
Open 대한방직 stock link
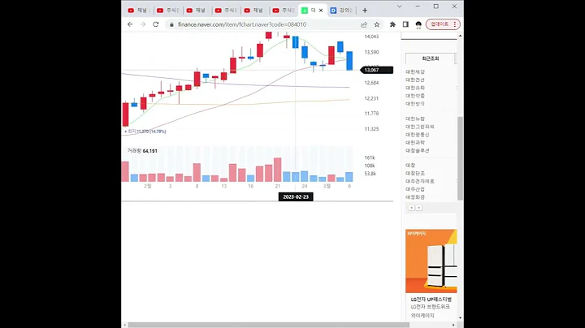415,104
